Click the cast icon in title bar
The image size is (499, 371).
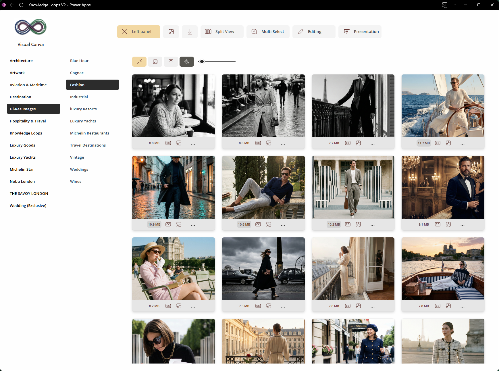pyautogui.click(x=444, y=5)
